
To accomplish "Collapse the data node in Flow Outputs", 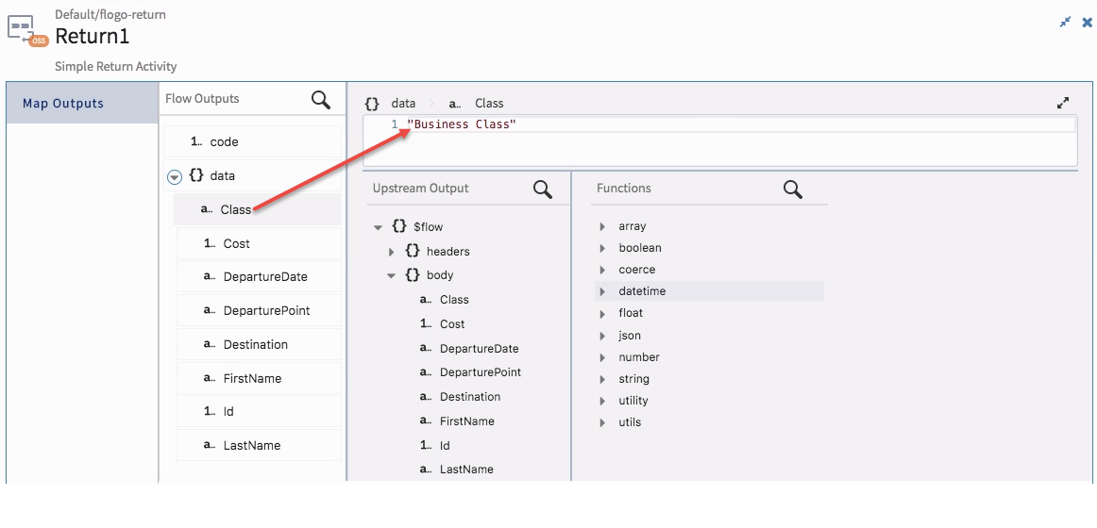I will point(175,177).
